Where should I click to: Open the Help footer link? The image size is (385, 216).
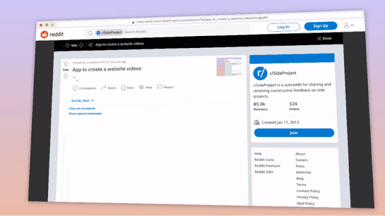[258, 154]
